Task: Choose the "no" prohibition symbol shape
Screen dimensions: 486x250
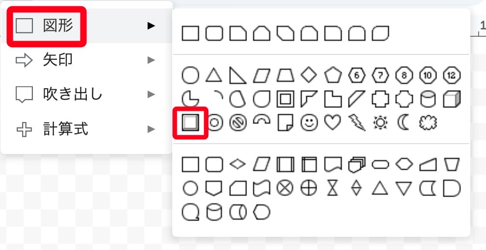Action: click(x=238, y=123)
